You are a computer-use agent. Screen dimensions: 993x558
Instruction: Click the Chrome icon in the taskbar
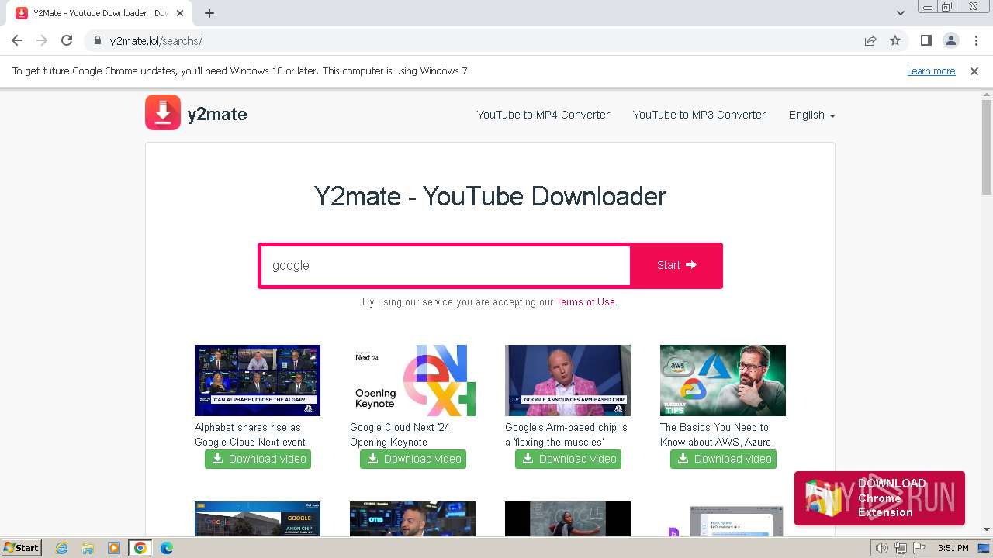pos(140,548)
